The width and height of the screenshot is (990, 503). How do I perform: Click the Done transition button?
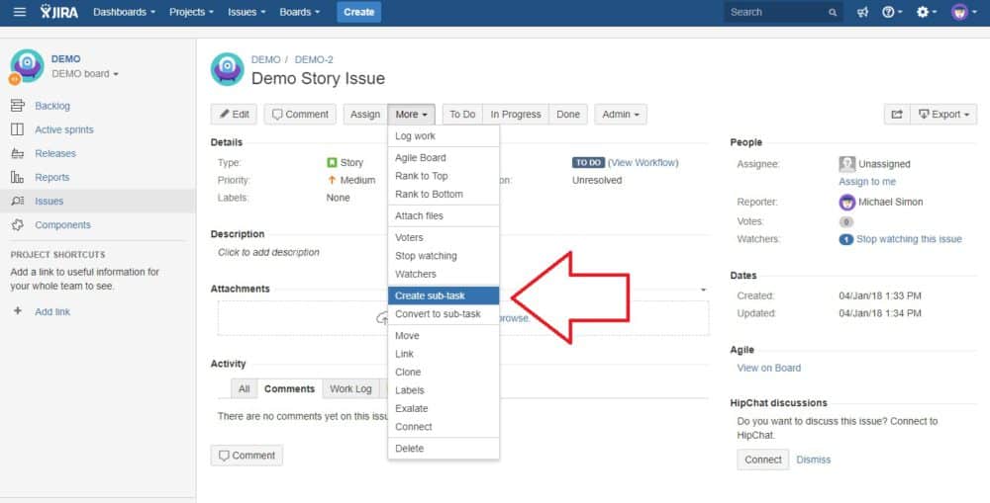(x=568, y=114)
